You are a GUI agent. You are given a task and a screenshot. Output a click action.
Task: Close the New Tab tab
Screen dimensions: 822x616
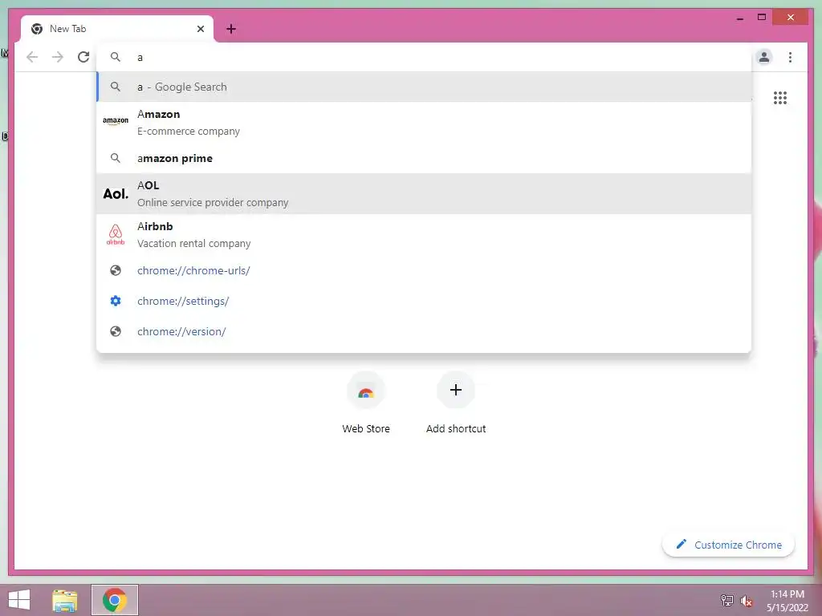pyautogui.click(x=200, y=29)
